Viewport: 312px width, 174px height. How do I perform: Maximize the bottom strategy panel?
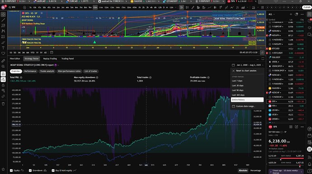(x=263, y=59)
